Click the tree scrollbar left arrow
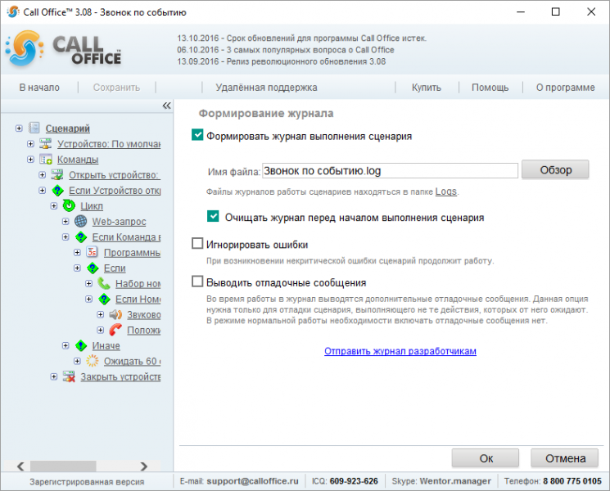Image resolution: width=610 pixels, height=491 pixels. coord(20,466)
